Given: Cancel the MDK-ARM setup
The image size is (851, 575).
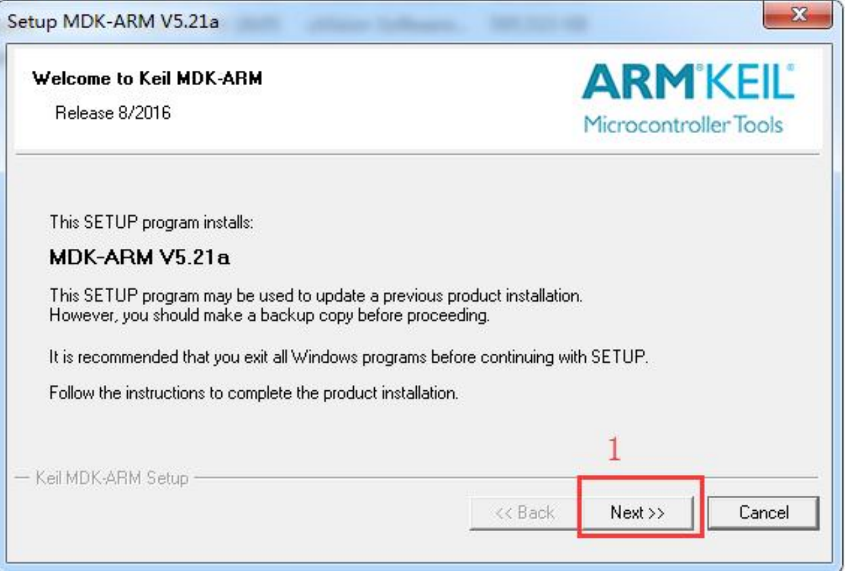Looking at the screenshot, I should 763,512.
